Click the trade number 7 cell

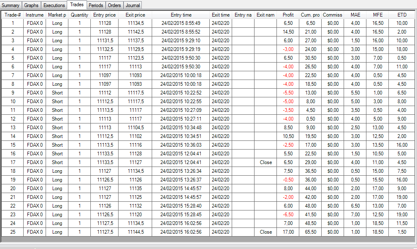[x=12, y=75]
